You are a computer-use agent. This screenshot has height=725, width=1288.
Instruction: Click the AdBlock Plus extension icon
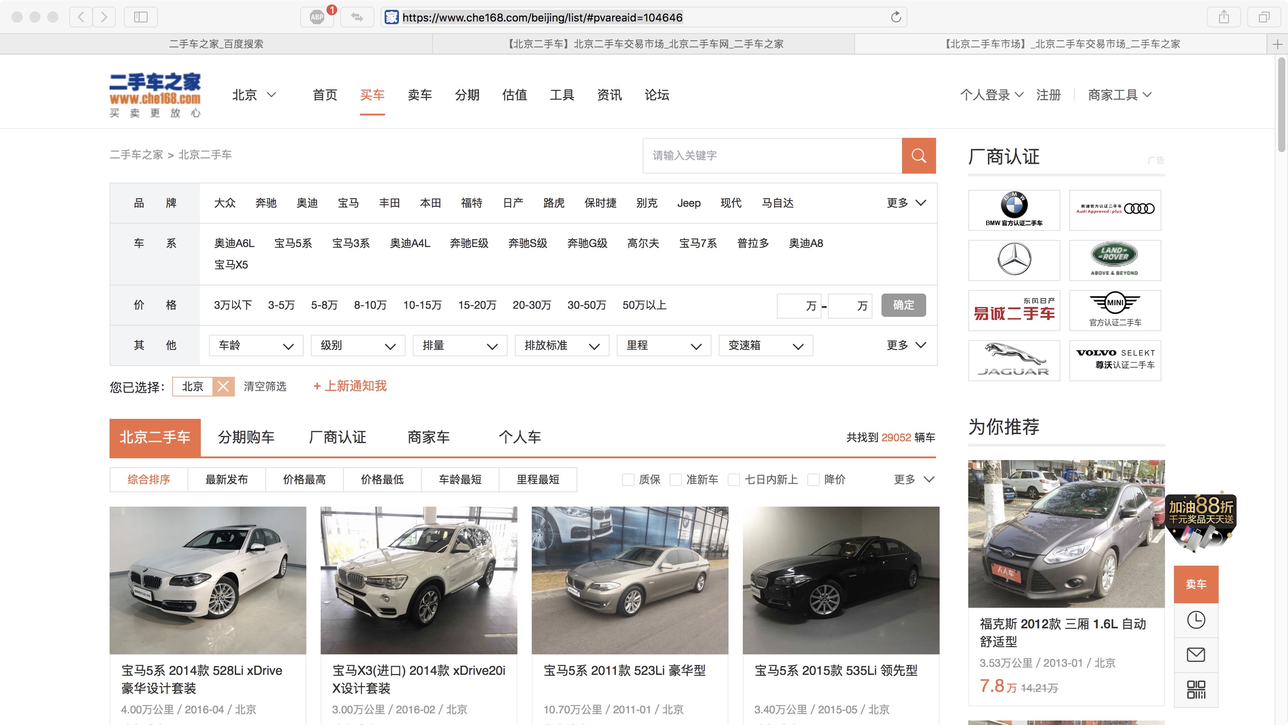[x=317, y=17]
